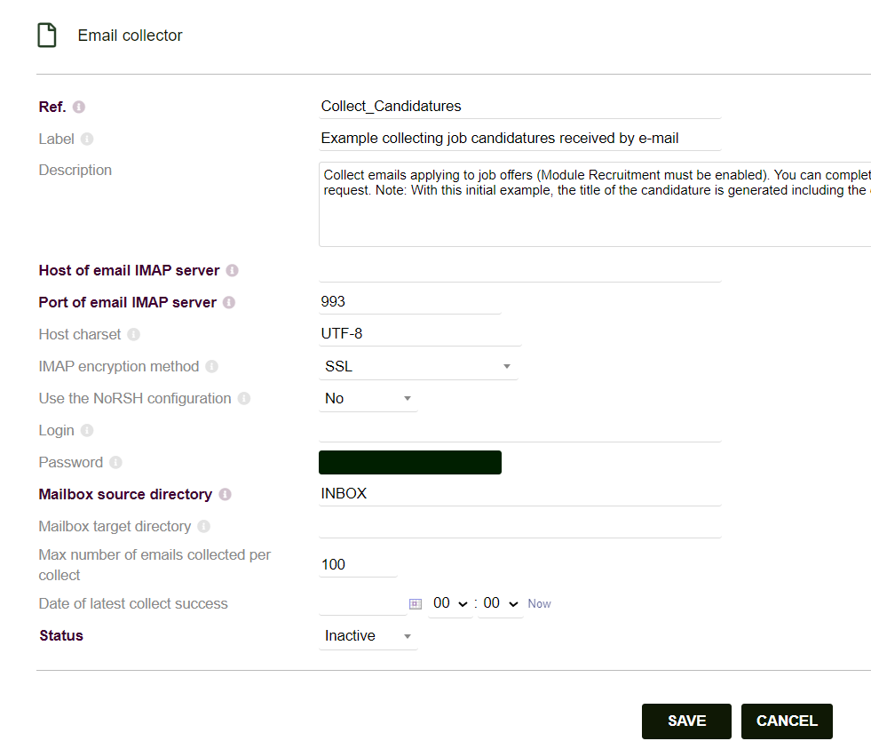The width and height of the screenshot is (871, 749).
Task: Click the IMAP encryption method info icon
Action: (211, 367)
